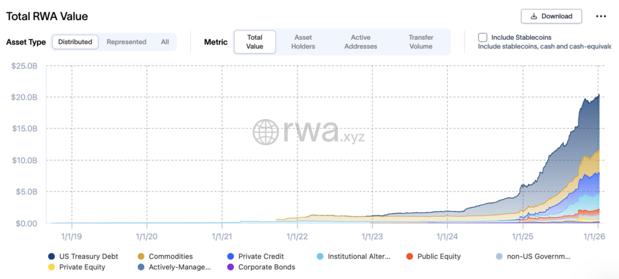Select the Total Value metric tab
This screenshot has width=619, height=279.
tap(254, 42)
